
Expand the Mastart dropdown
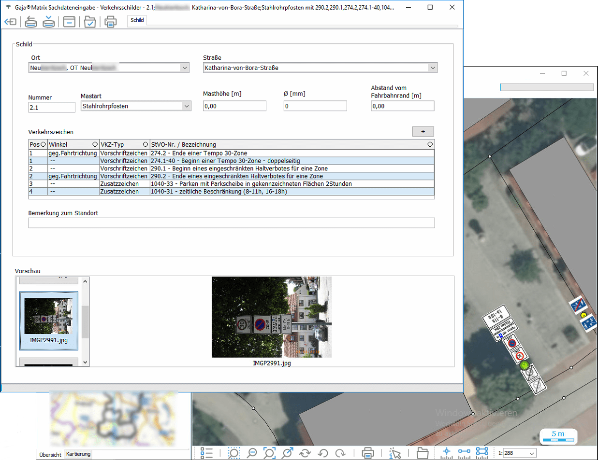[x=186, y=106]
